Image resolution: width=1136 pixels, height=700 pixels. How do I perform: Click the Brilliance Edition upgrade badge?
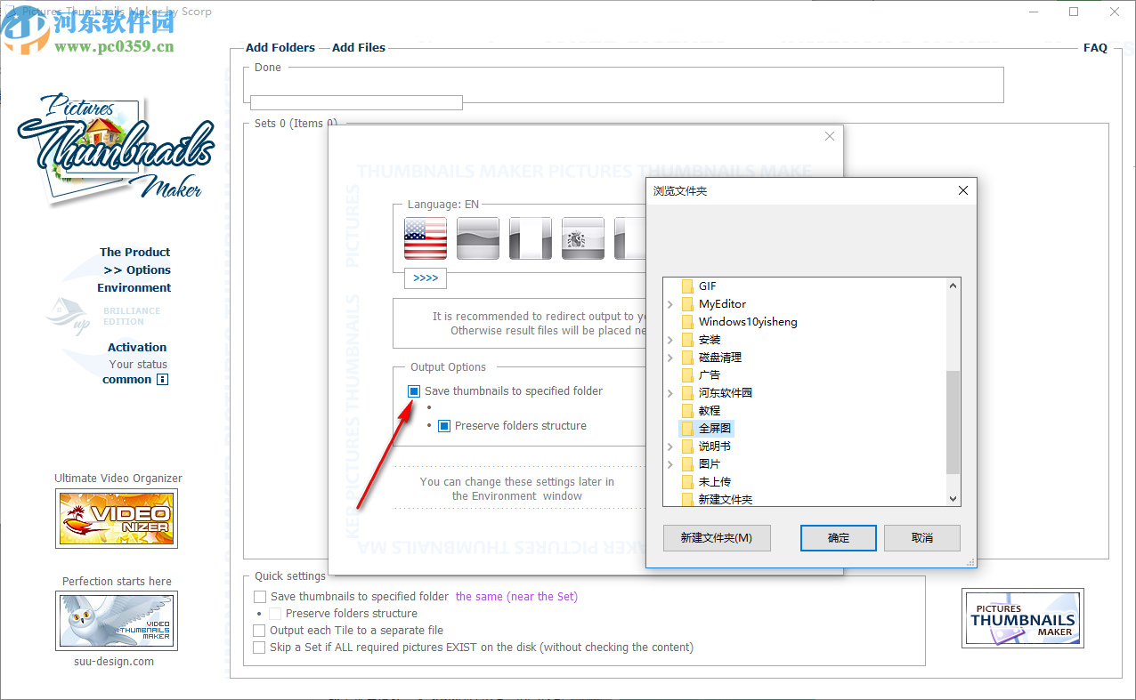pyautogui.click(x=105, y=316)
